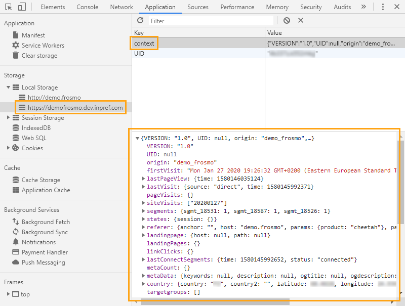
Task: Switch to the Memory tab
Action: [277, 7]
